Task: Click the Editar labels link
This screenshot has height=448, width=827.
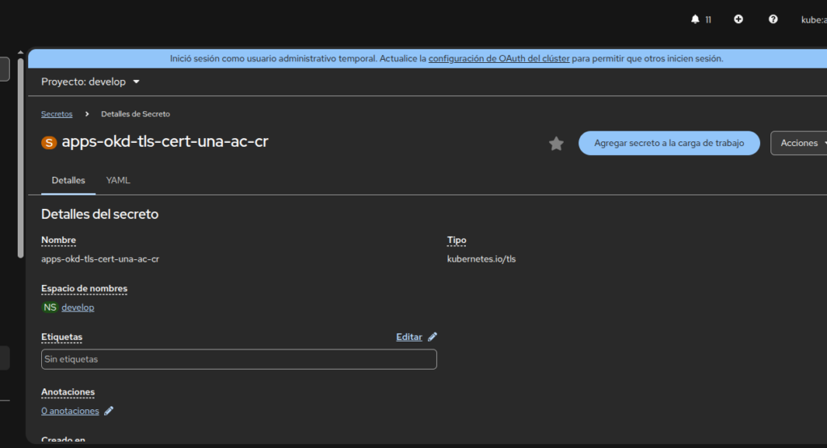Action: pos(409,337)
